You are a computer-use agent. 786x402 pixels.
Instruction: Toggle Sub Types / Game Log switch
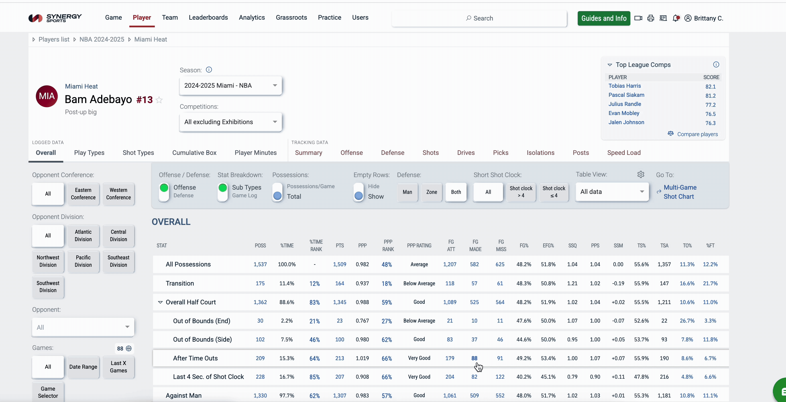[x=223, y=192]
